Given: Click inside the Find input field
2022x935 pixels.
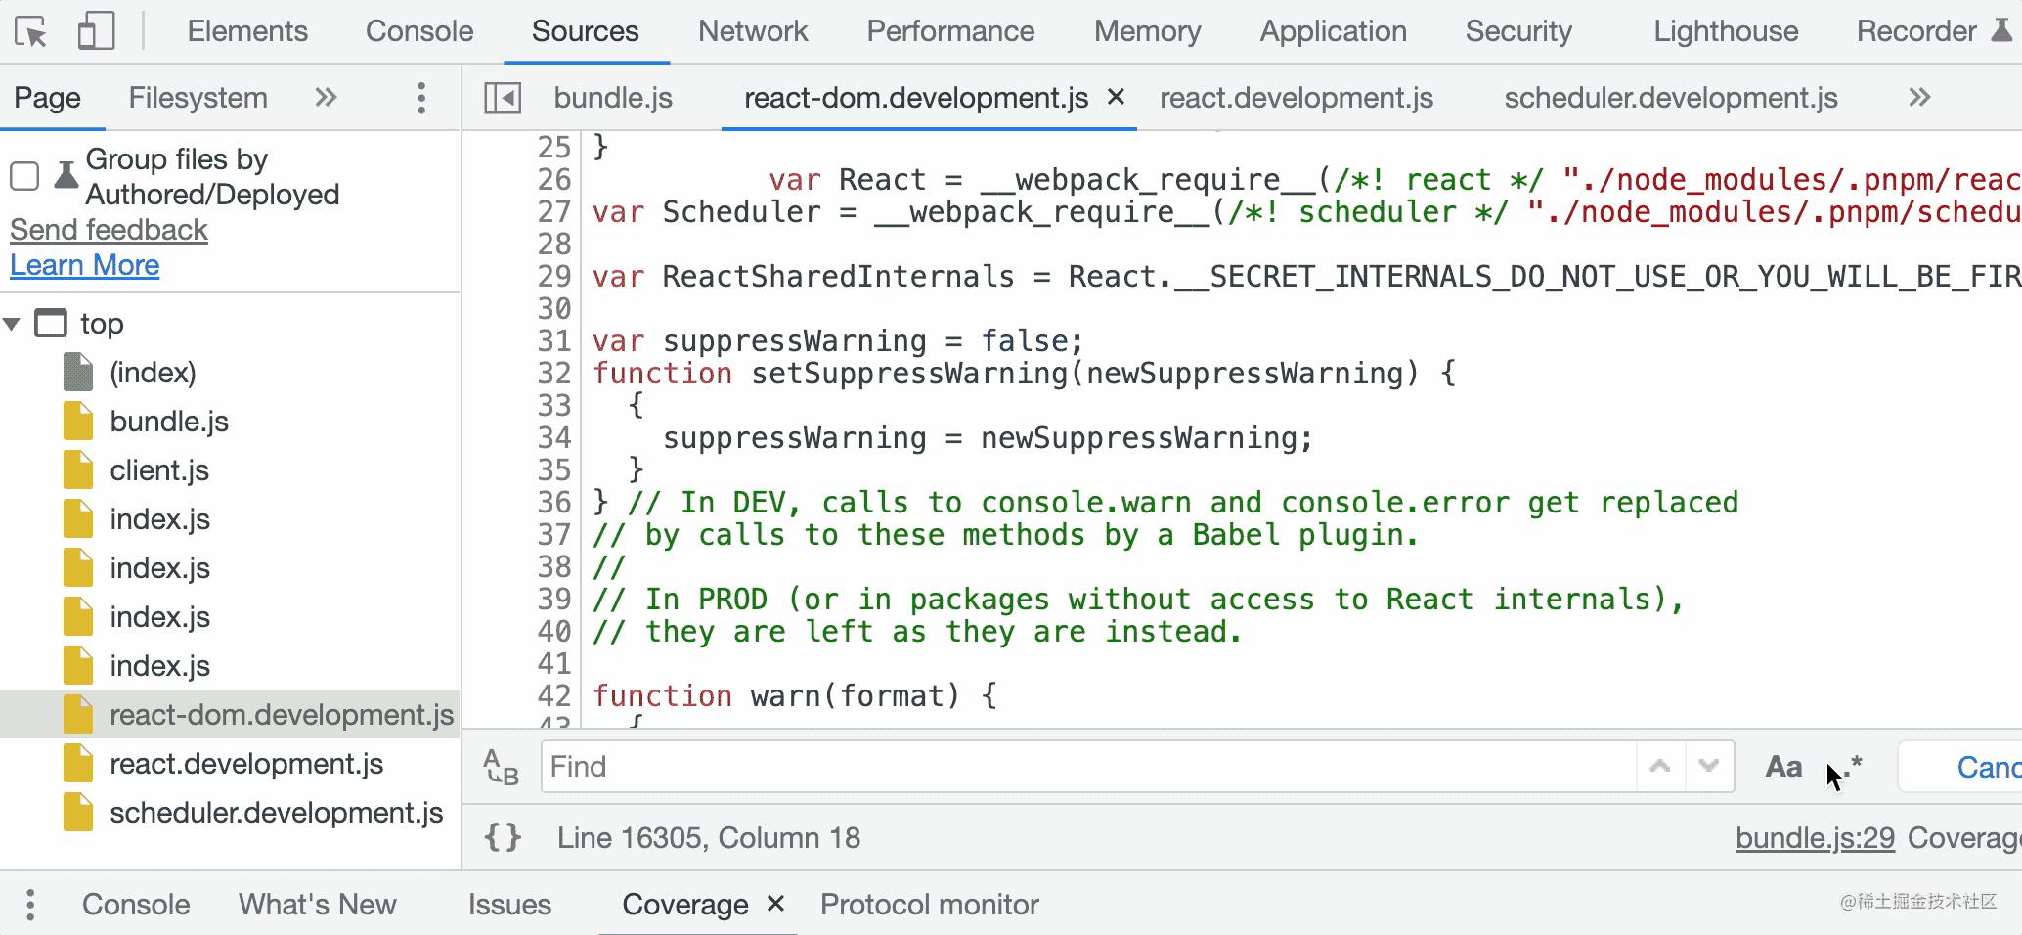Looking at the screenshot, I should (x=978, y=767).
